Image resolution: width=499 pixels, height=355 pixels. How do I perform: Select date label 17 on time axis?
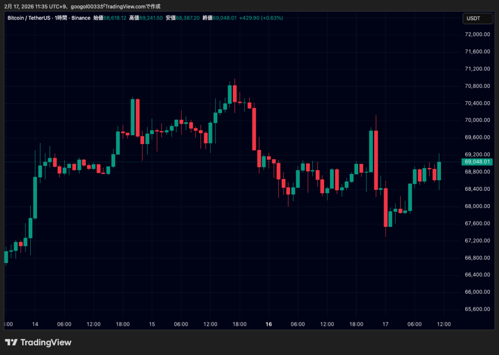(x=385, y=324)
